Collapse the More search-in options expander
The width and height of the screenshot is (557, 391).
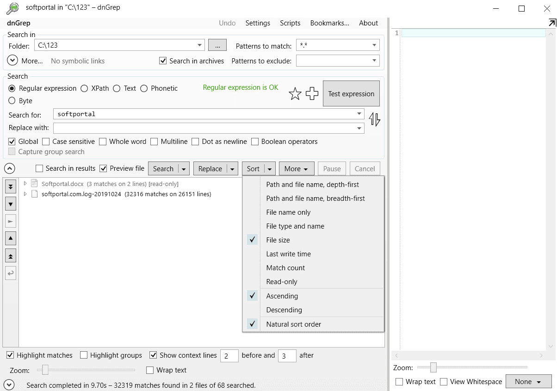click(x=13, y=61)
